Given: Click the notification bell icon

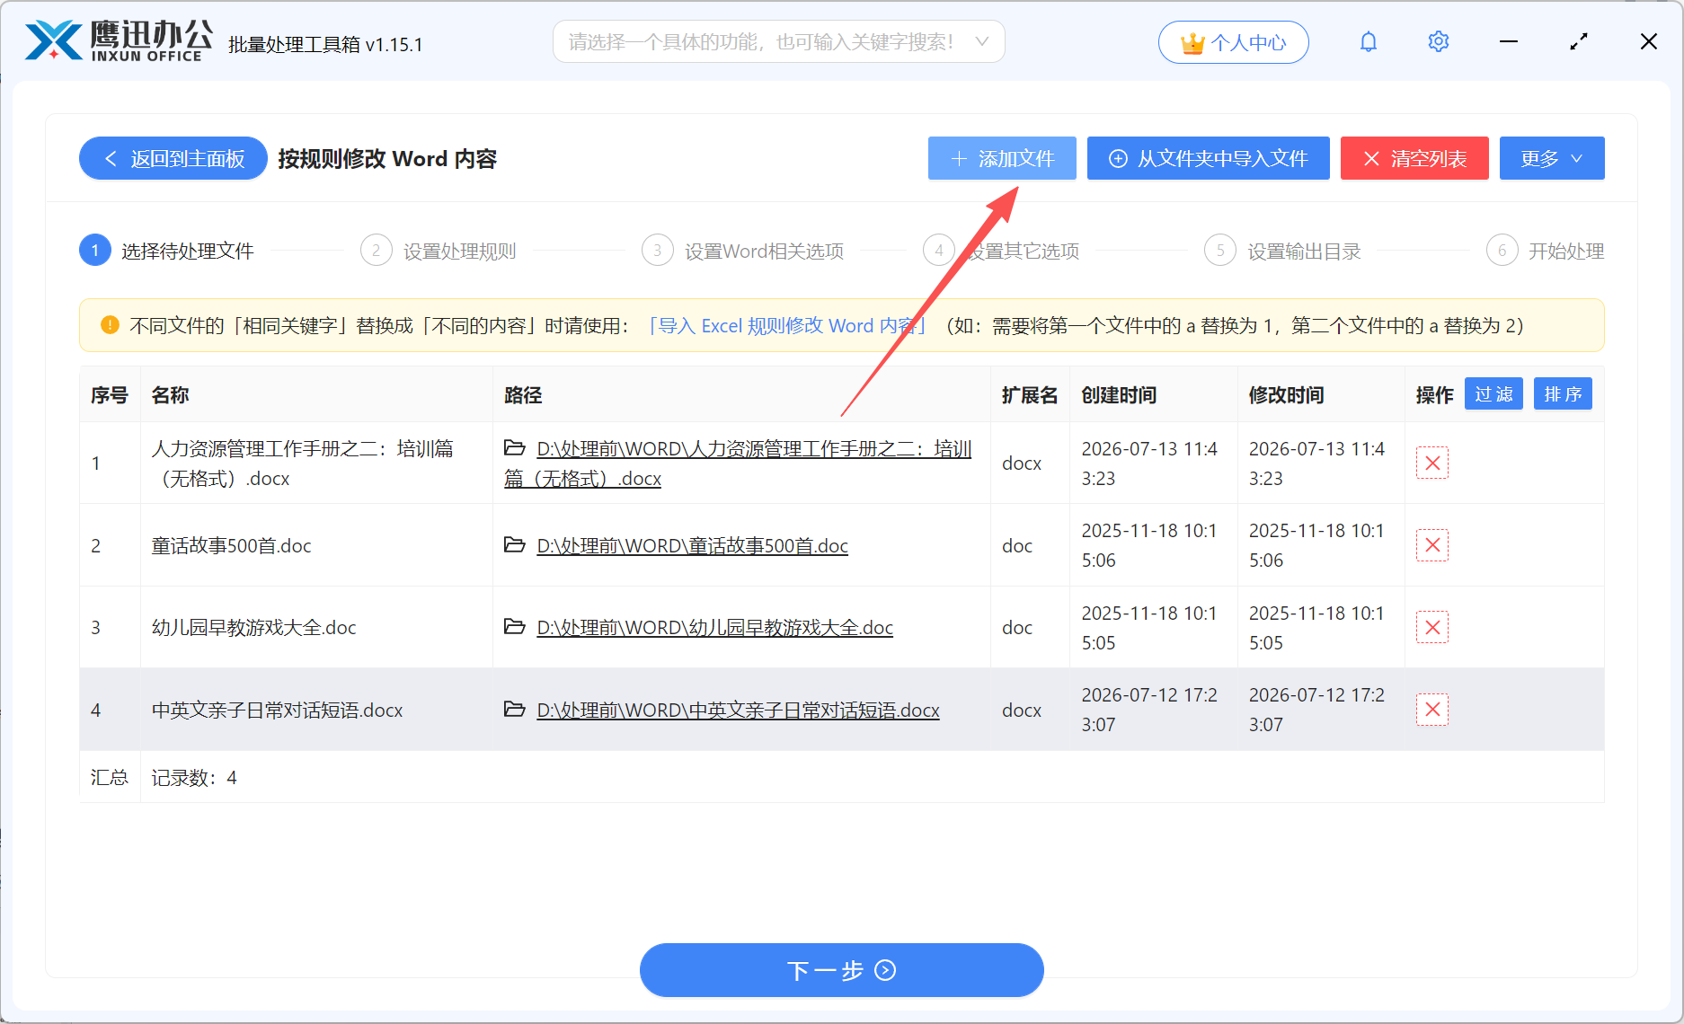Looking at the screenshot, I should pos(1368,42).
